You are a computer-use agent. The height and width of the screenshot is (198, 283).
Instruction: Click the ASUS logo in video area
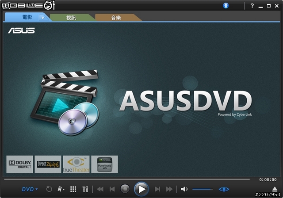[21, 30]
